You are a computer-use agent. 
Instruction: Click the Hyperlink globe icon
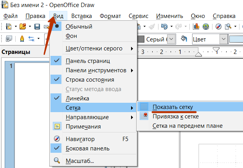206,27
